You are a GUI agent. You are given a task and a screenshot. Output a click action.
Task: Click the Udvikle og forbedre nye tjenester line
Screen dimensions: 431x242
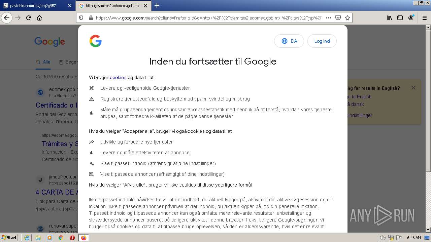click(x=136, y=142)
